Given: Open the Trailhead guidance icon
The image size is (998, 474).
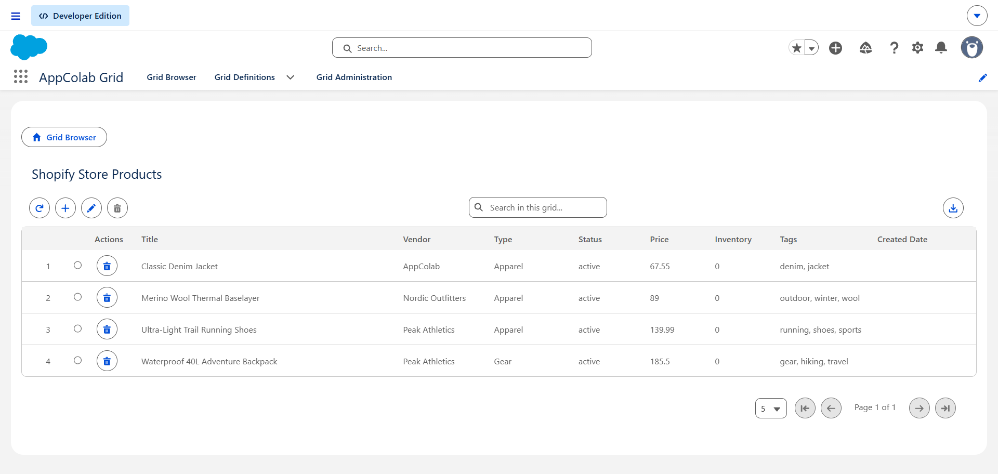Looking at the screenshot, I should coord(865,48).
